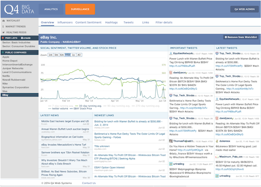
Task: Select IntercontinentalExchange company
Action: [x=17, y=65]
